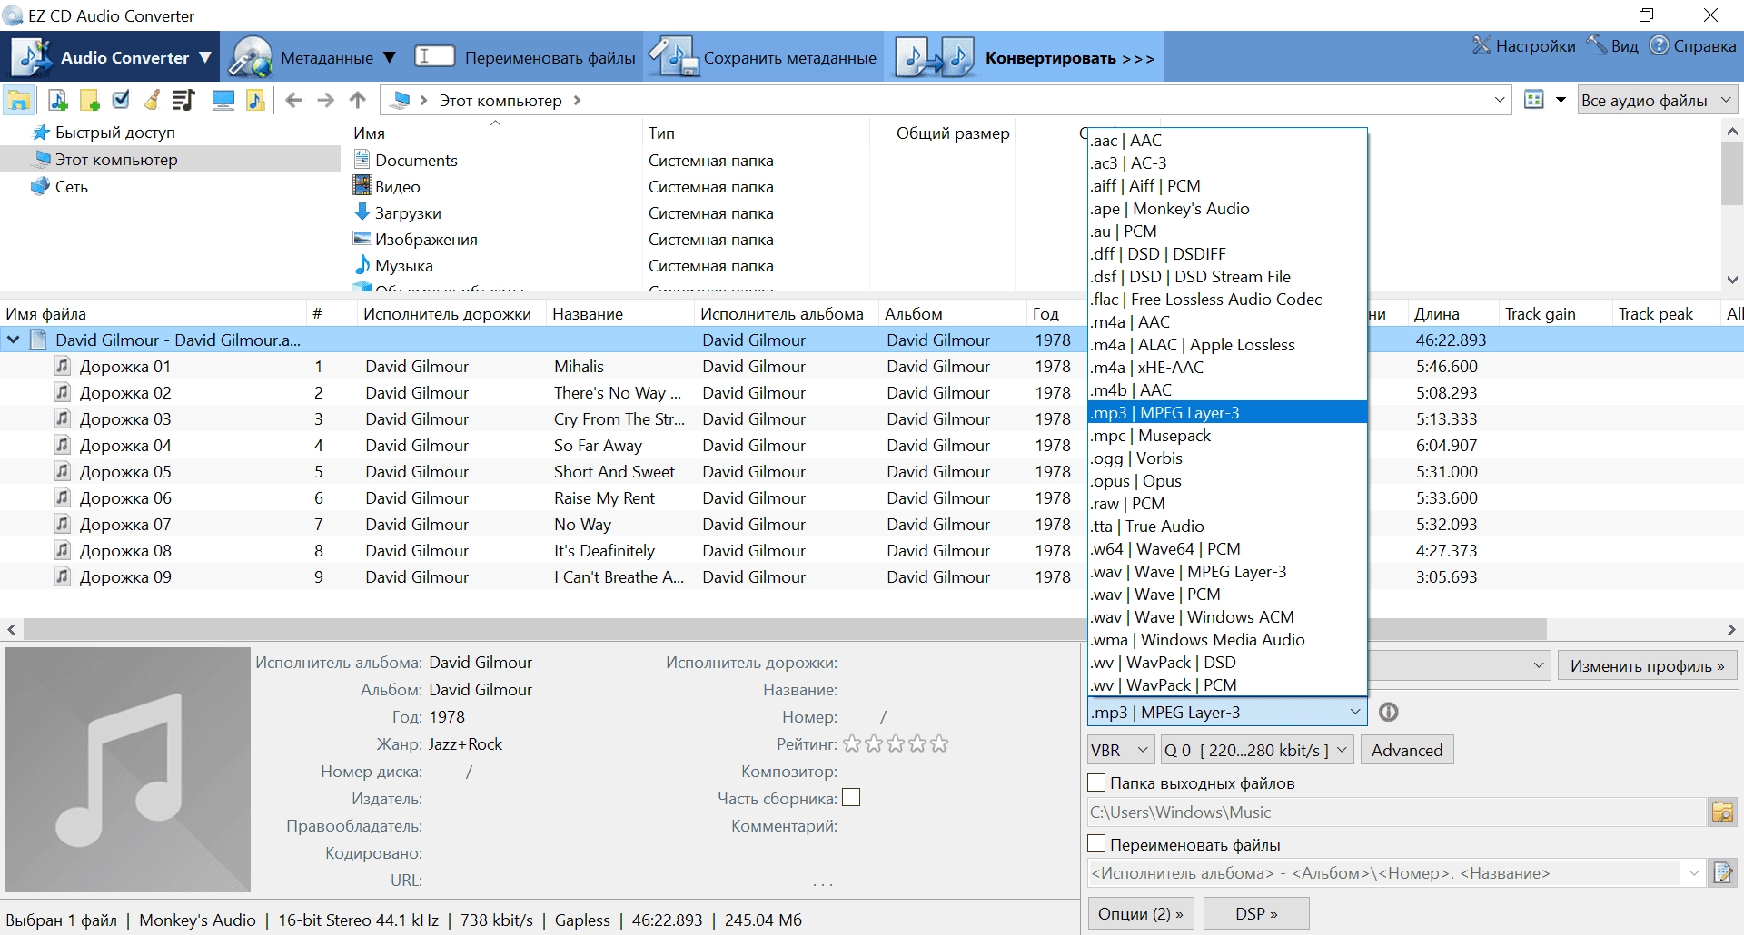
Task: Select .flac Free Lossless Audio Codec
Action: (x=1227, y=300)
